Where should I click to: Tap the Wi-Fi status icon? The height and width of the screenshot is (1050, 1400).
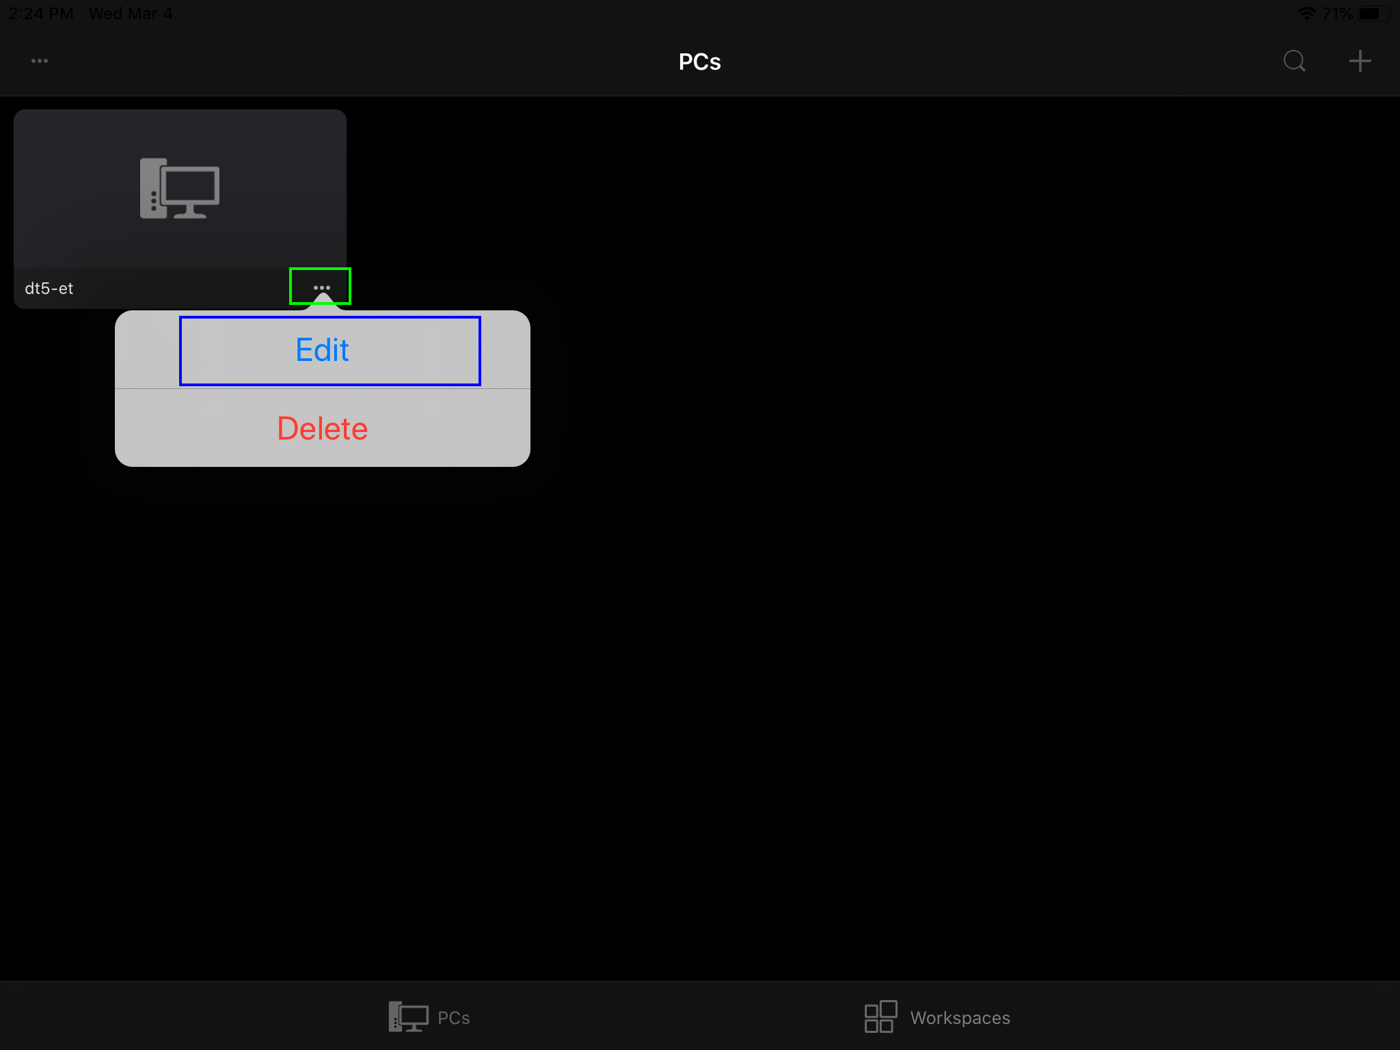1306,14
